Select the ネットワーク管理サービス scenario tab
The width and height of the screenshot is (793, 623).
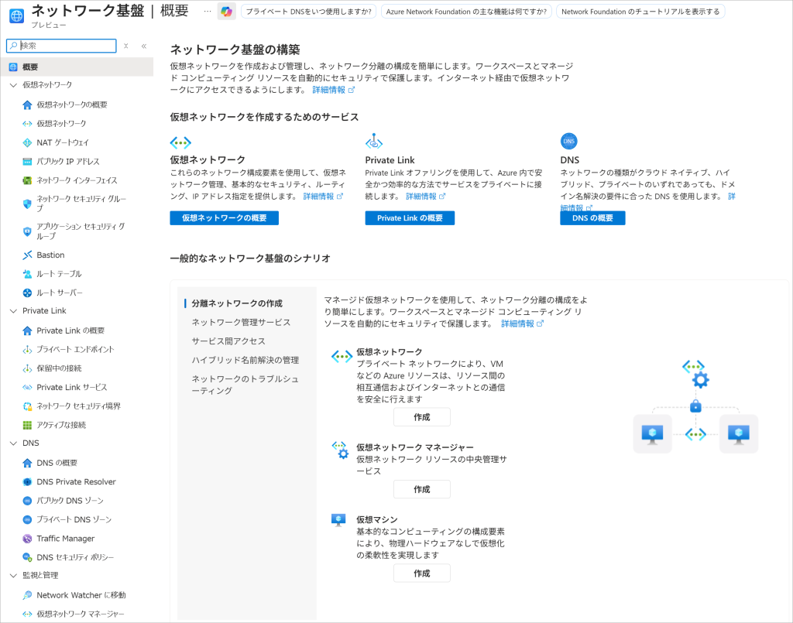click(241, 322)
